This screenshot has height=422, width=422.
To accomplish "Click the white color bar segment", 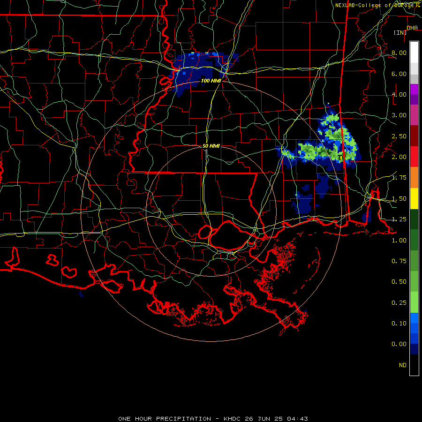I will (x=414, y=53).
